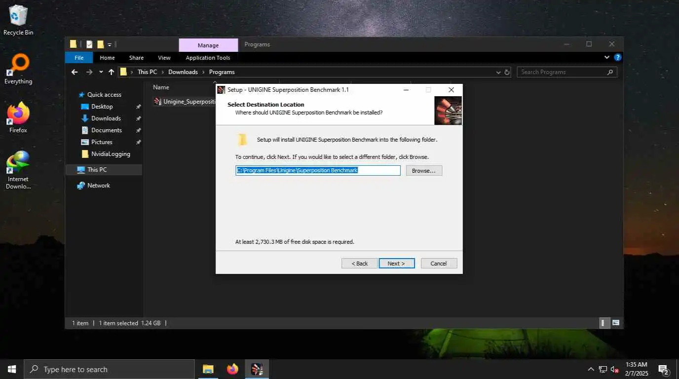
Task: Open recent locations dropdown in Explorer
Action: [x=101, y=72]
